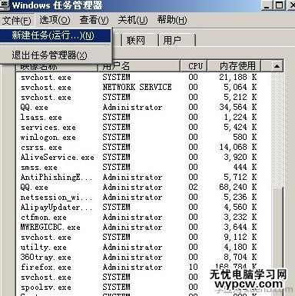Open the 查看(V) menu
The width and height of the screenshot is (295, 296).
(94, 20)
